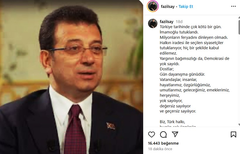Click the caption scrollbar's down arrow
240x154 pixels.
coord(239,125)
